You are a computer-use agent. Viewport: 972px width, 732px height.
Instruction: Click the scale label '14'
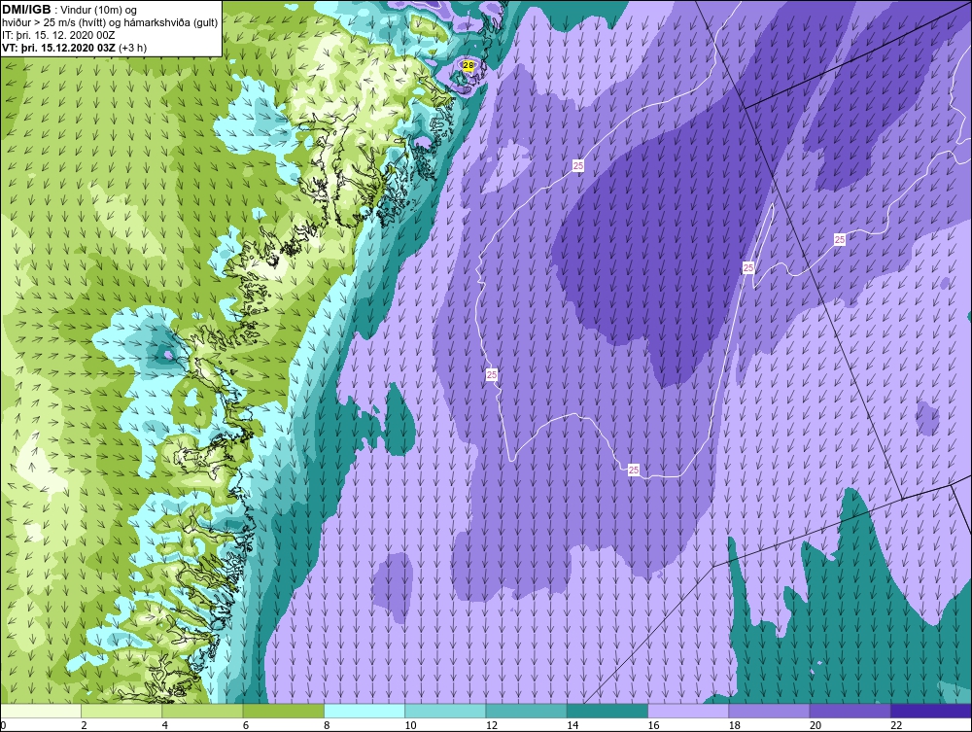tap(573, 726)
